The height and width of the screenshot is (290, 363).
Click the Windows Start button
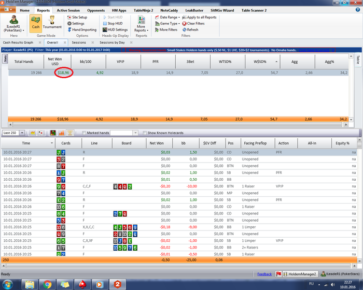7,284
